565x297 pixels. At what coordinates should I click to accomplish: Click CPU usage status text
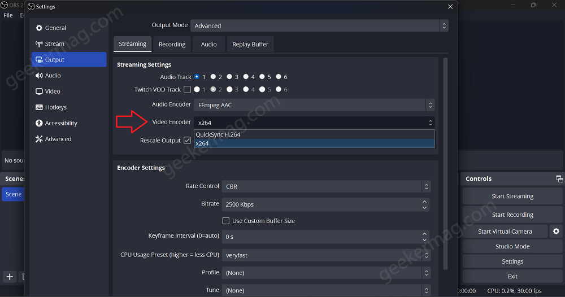514,291
